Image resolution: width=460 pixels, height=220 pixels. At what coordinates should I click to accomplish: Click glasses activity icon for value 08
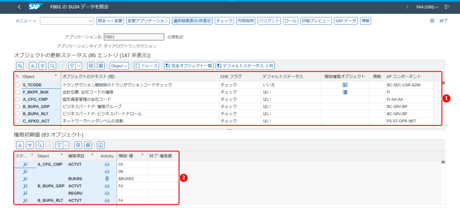coord(107,172)
